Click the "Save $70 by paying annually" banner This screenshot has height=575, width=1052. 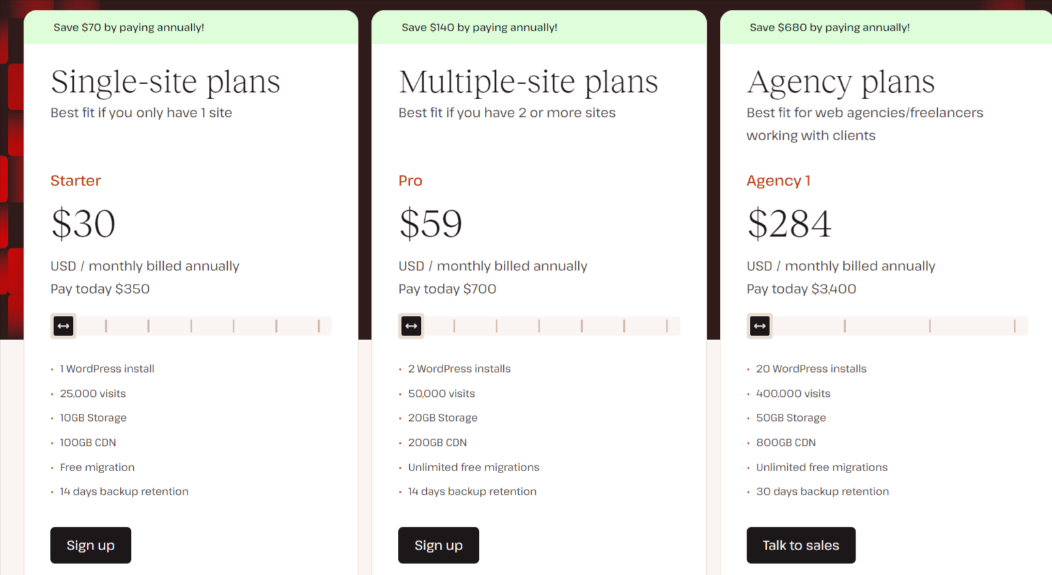click(x=129, y=27)
